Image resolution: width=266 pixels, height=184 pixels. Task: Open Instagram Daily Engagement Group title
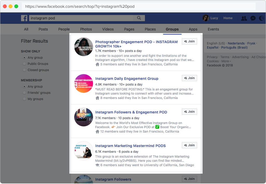tap(127, 79)
